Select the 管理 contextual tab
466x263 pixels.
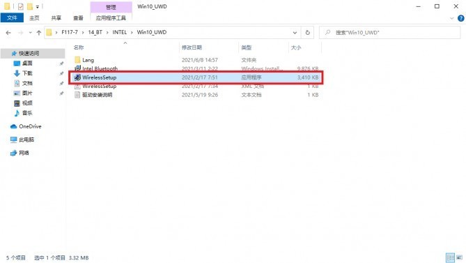(x=111, y=7)
